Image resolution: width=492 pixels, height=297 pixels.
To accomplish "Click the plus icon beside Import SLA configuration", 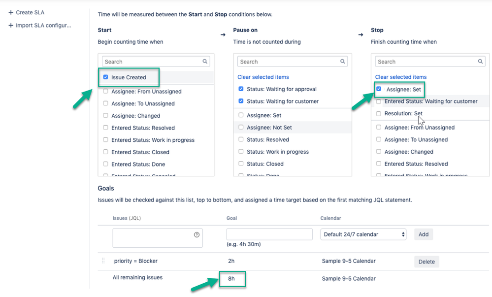I will point(11,26).
